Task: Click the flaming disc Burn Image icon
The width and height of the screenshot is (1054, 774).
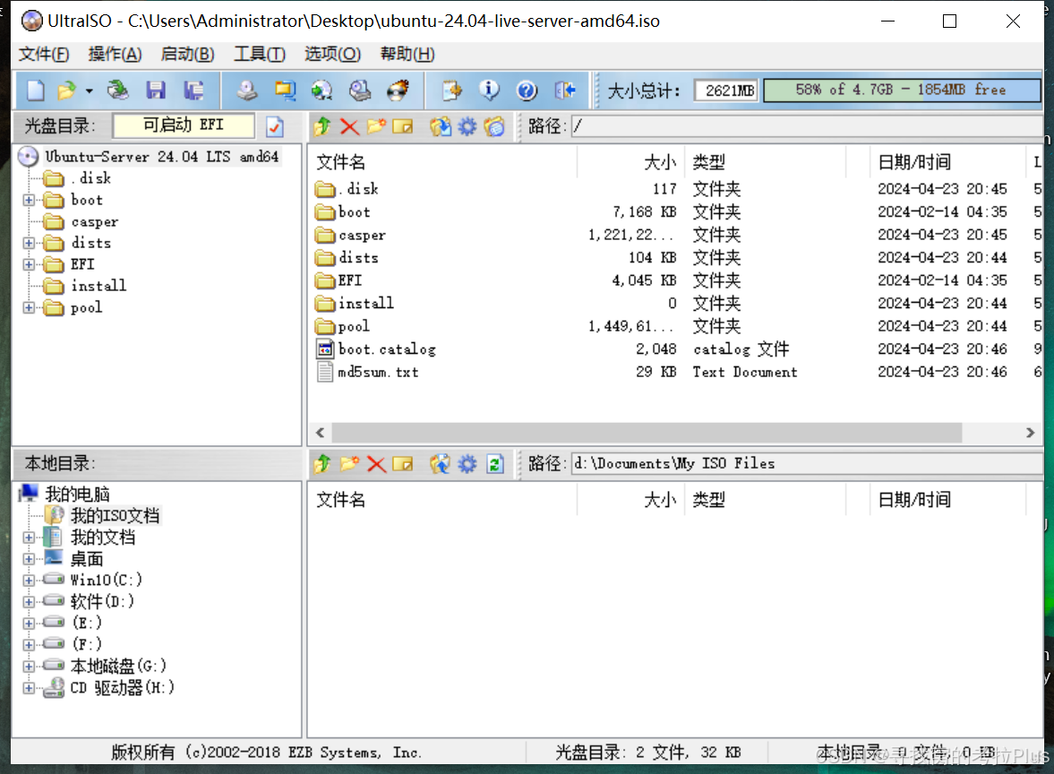Action: 398,90
